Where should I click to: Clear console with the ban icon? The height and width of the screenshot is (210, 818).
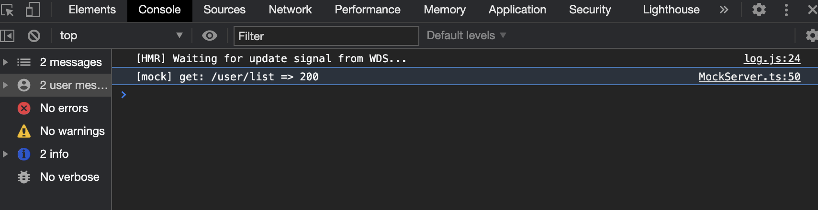click(x=34, y=35)
